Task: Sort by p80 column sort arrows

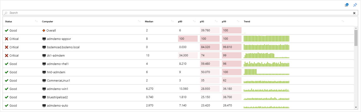Action: coord(194,21)
